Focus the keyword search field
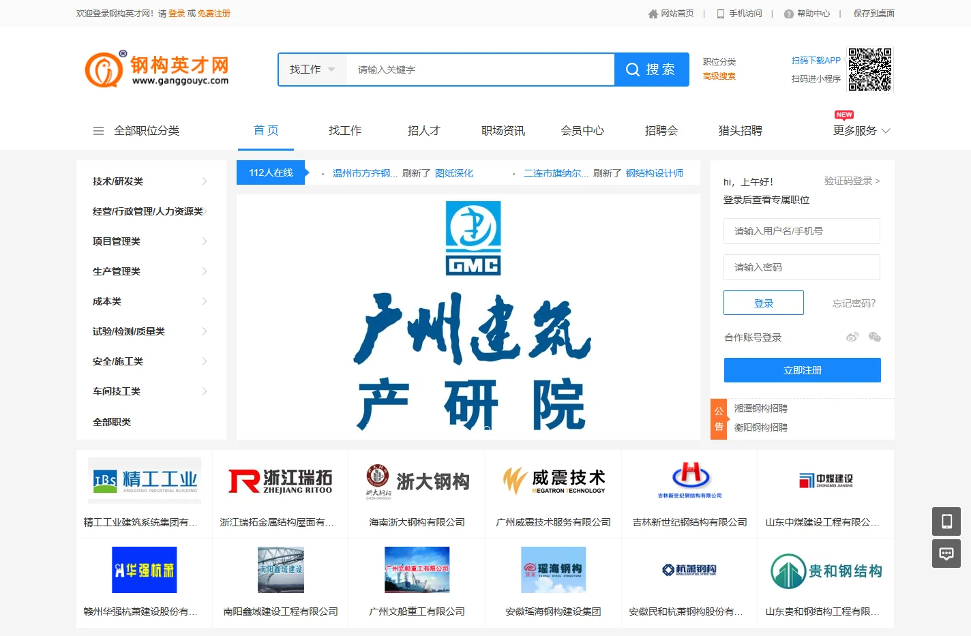971x636 pixels. point(481,70)
